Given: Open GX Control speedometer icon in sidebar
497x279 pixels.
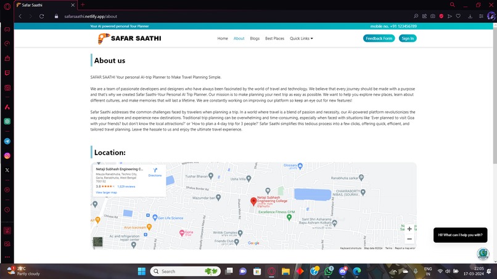Looking at the screenshot, I should (7, 44).
